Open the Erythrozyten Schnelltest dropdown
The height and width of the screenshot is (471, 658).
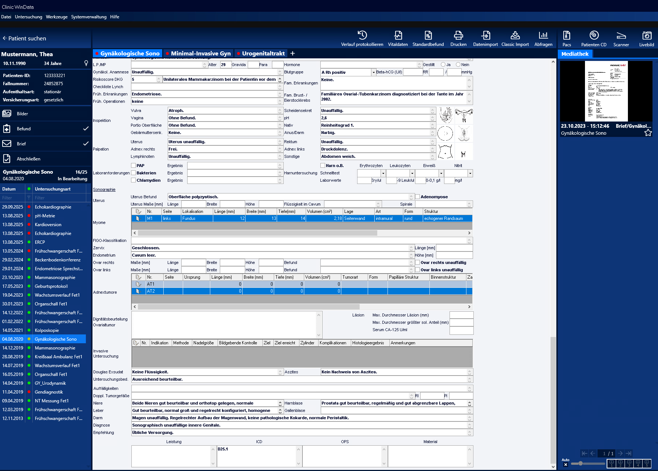pyautogui.click(x=383, y=173)
